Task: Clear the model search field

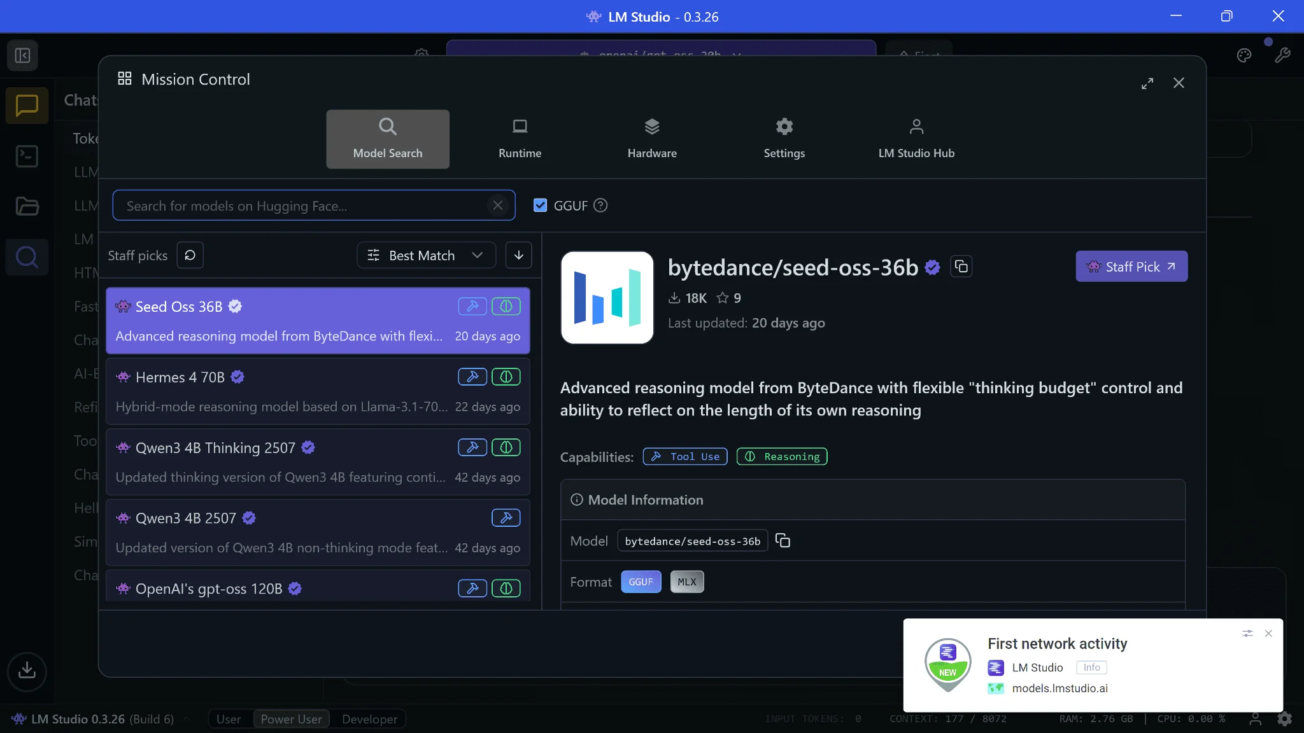Action: pyautogui.click(x=497, y=206)
